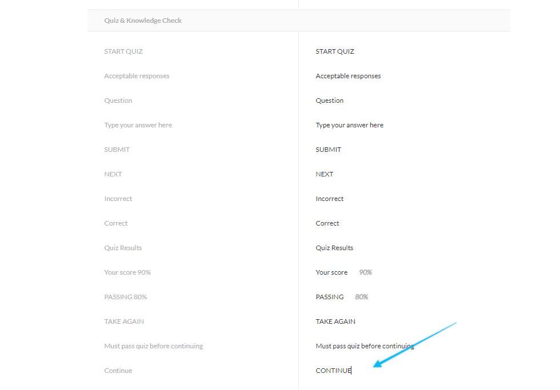
Task: Edit the SUBMIT label field in the right column
Action: point(328,150)
